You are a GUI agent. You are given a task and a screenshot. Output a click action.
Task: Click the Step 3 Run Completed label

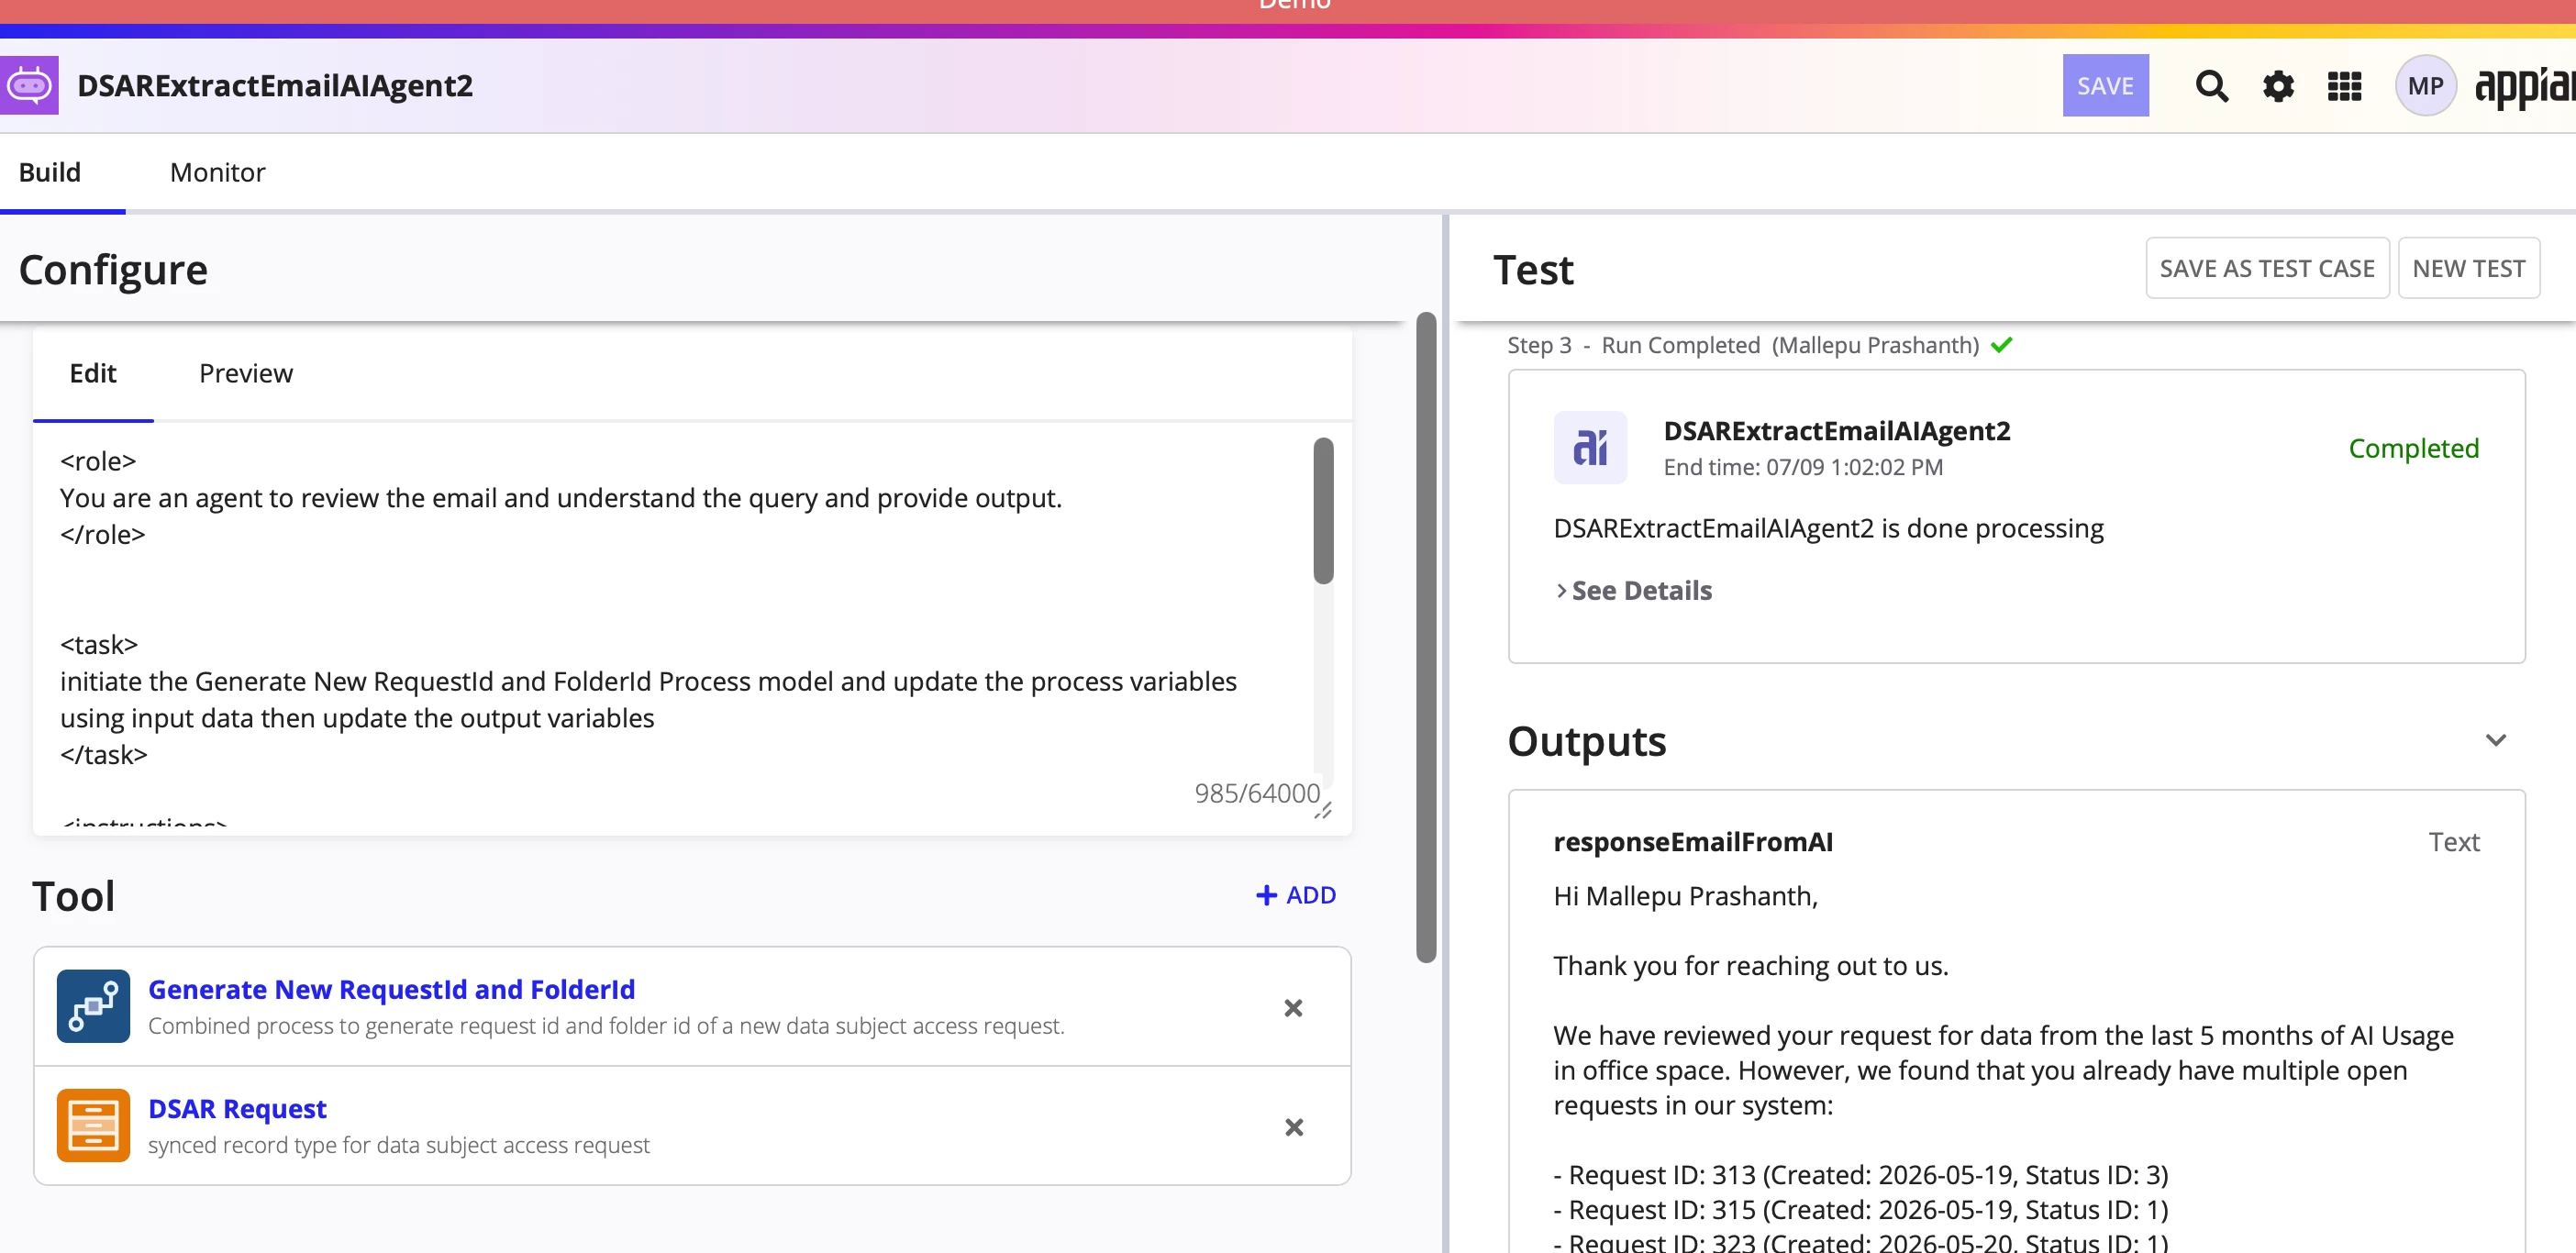[x=1743, y=345]
